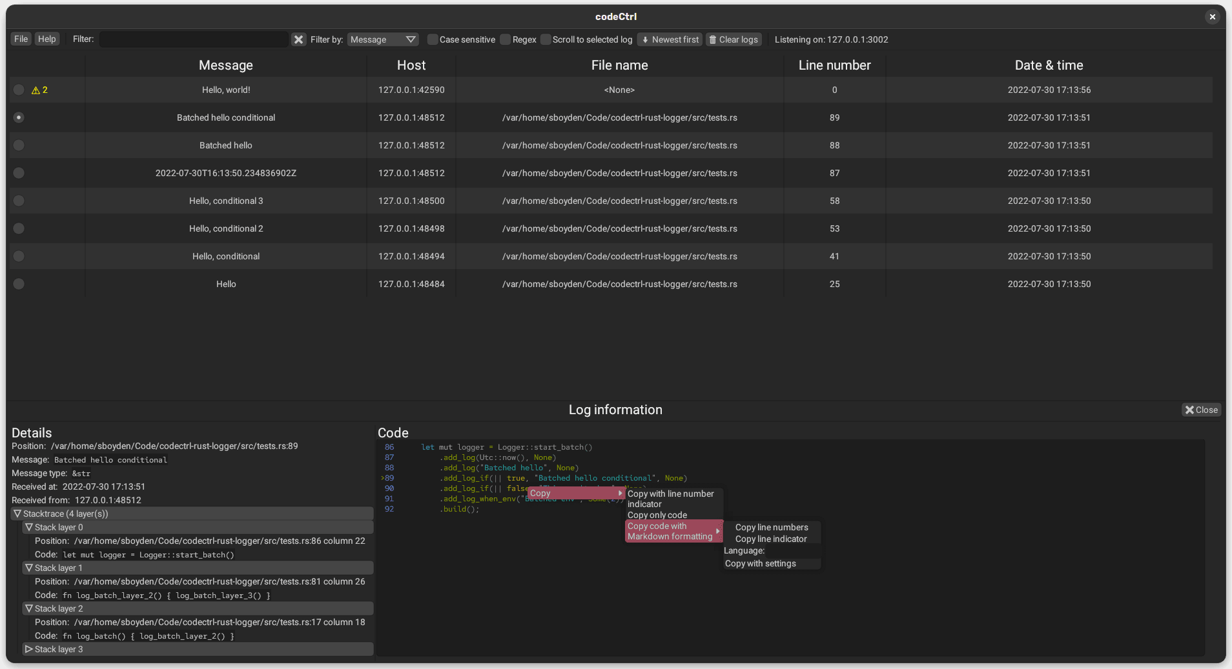Collapse the Stacktrace section triangle

(x=18, y=514)
